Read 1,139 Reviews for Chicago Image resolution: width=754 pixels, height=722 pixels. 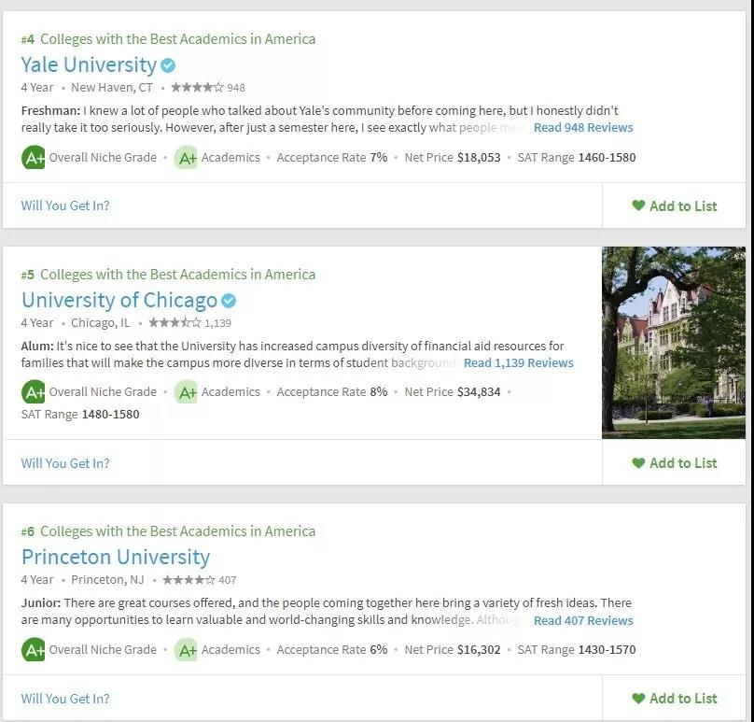pyautogui.click(x=519, y=363)
